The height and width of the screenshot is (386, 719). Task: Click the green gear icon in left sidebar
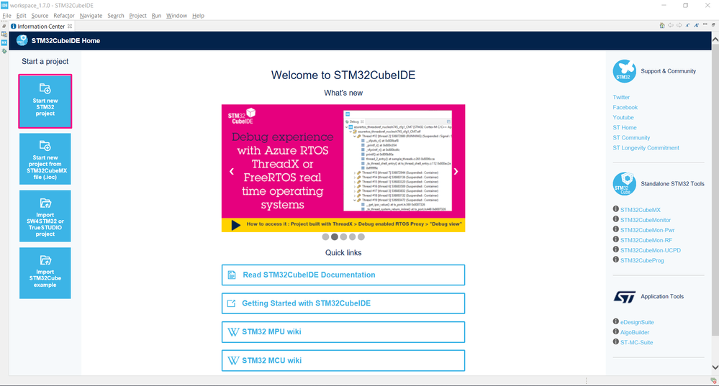(4, 51)
